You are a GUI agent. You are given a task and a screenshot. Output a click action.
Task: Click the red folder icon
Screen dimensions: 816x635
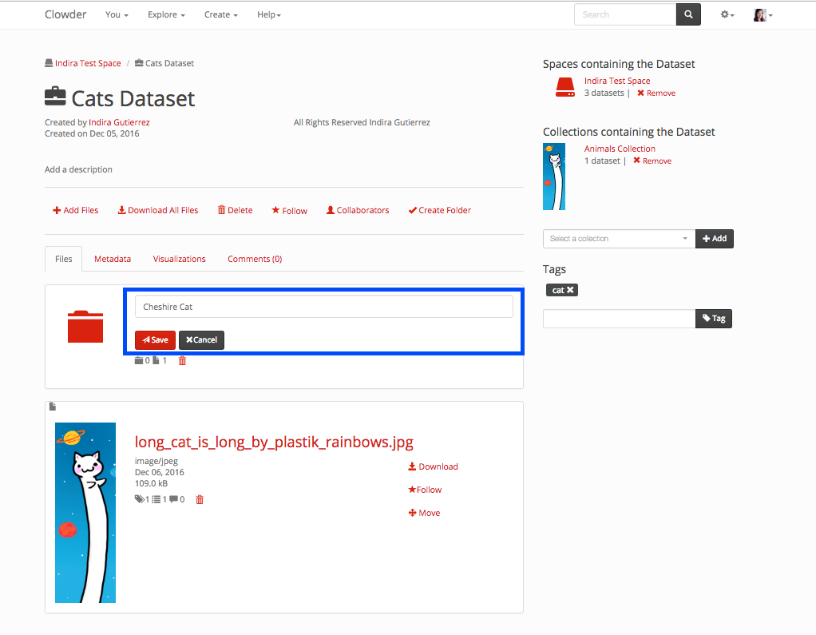(x=85, y=326)
